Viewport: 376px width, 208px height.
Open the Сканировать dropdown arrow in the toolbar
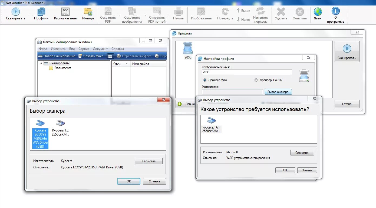pyautogui.click(x=30, y=15)
